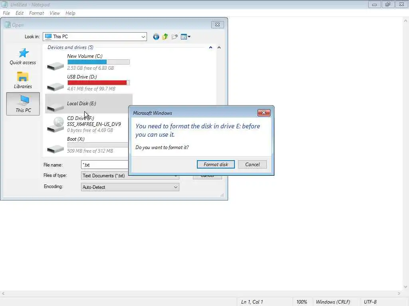Click "Ln 1, Col 1" in status bar

click(252, 302)
